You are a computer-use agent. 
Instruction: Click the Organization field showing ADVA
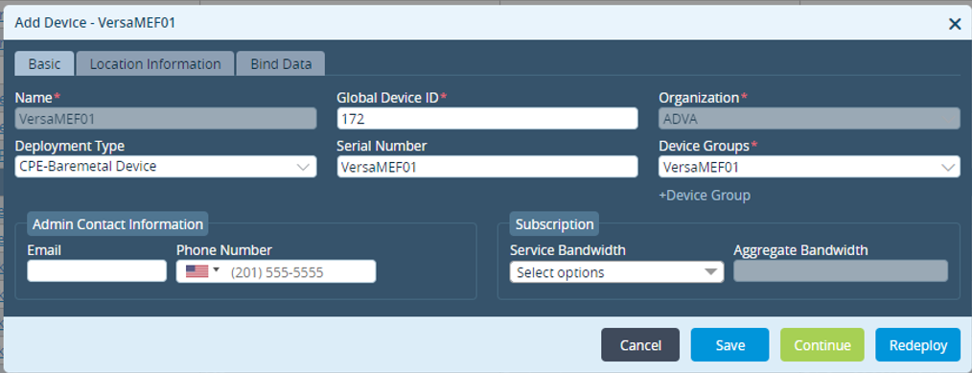coord(809,118)
